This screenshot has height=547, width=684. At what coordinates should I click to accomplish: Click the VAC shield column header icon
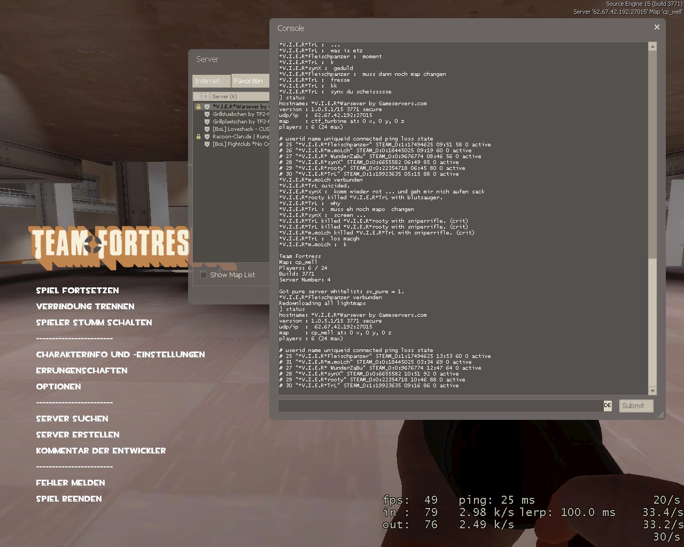click(x=205, y=96)
